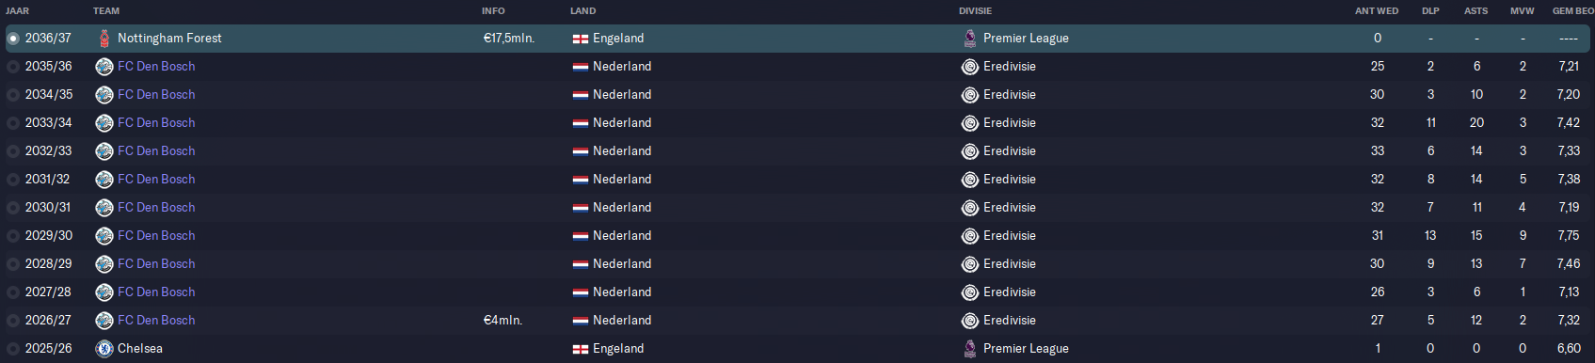Image resolution: width=1595 pixels, height=363 pixels.
Task: Sort by the TEAM column header
Action: click(106, 11)
